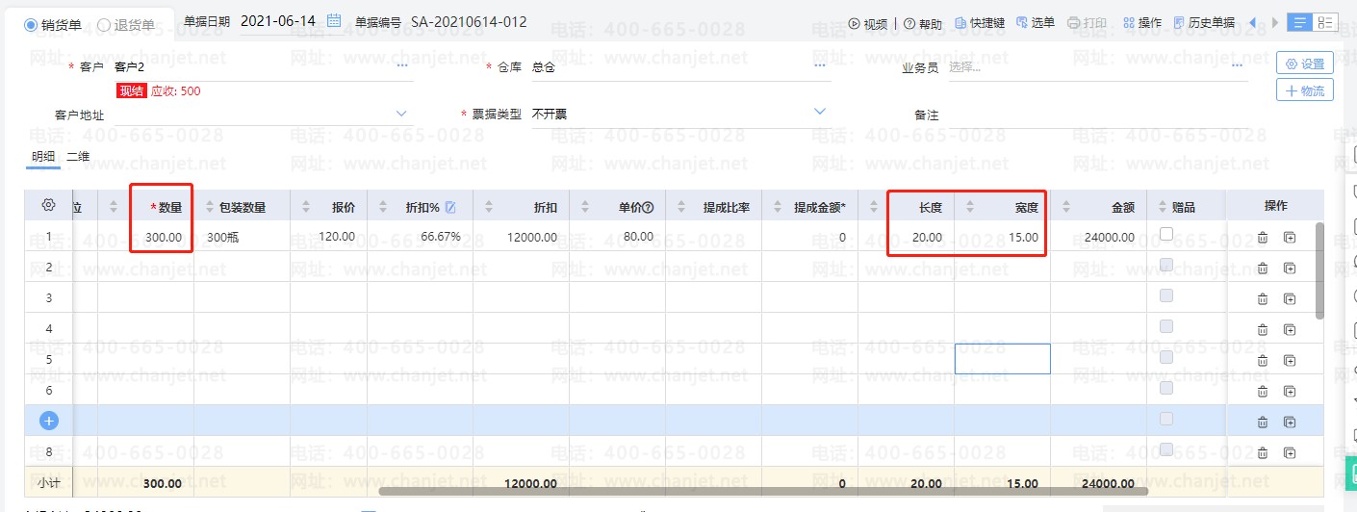Click the 单价 help question mark
Screen dimensions: 1357x512
coord(649,207)
